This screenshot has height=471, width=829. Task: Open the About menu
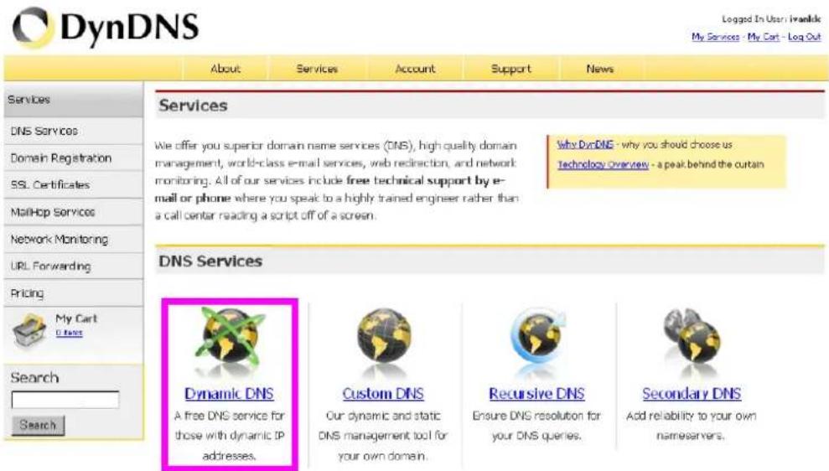pos(225,69)
